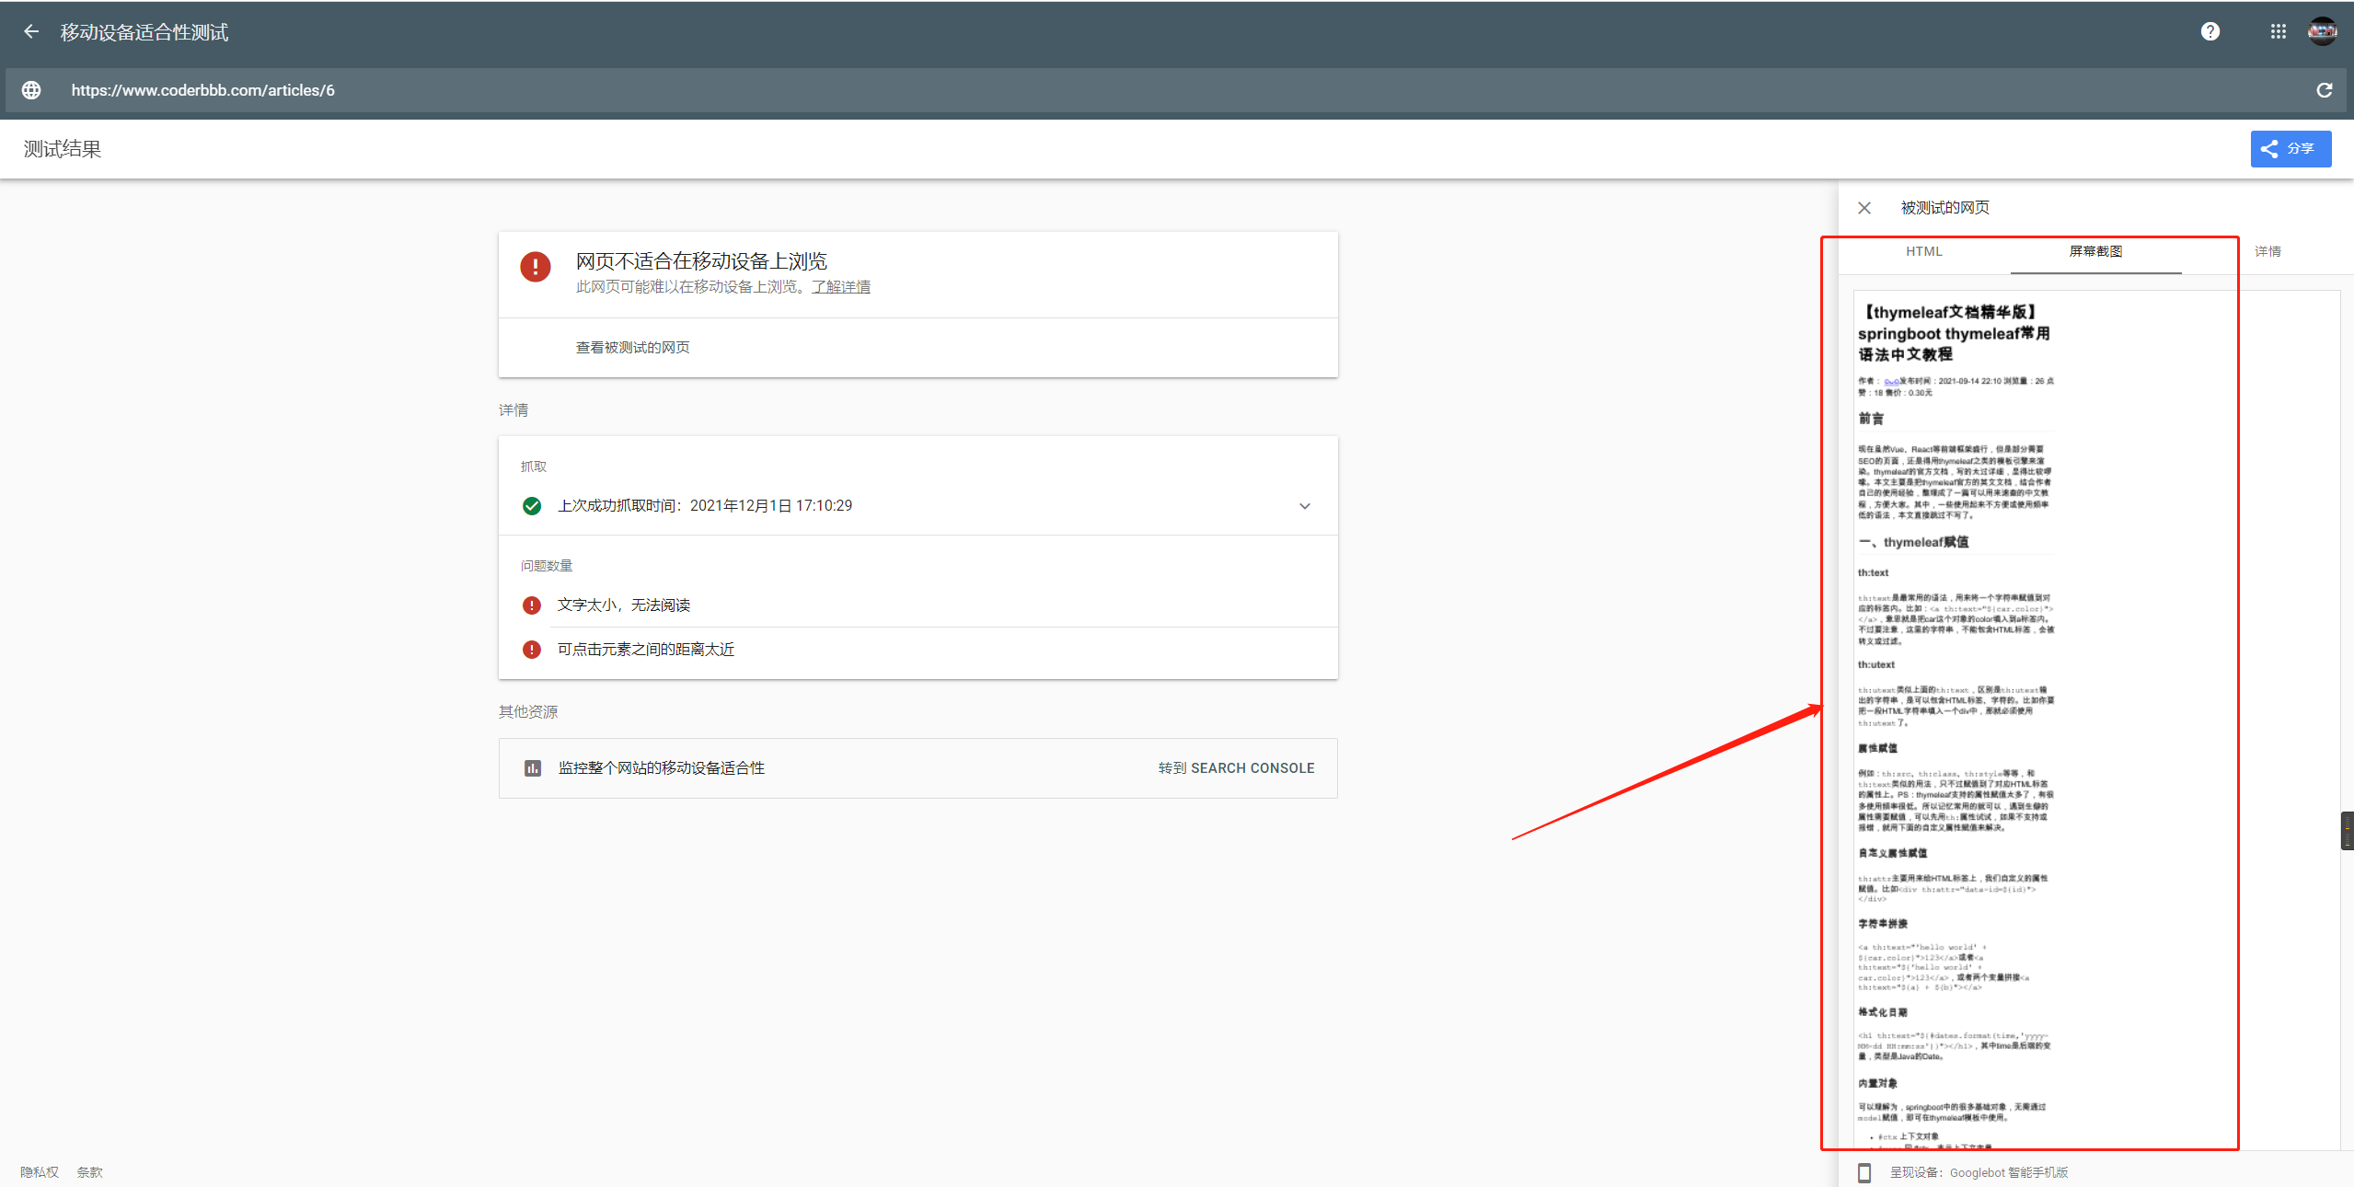Image resolution: width=2354 pixels, height=1187 pixels.
Task: Click the refresh icon to re-run the test
Action: [2325, 89]
